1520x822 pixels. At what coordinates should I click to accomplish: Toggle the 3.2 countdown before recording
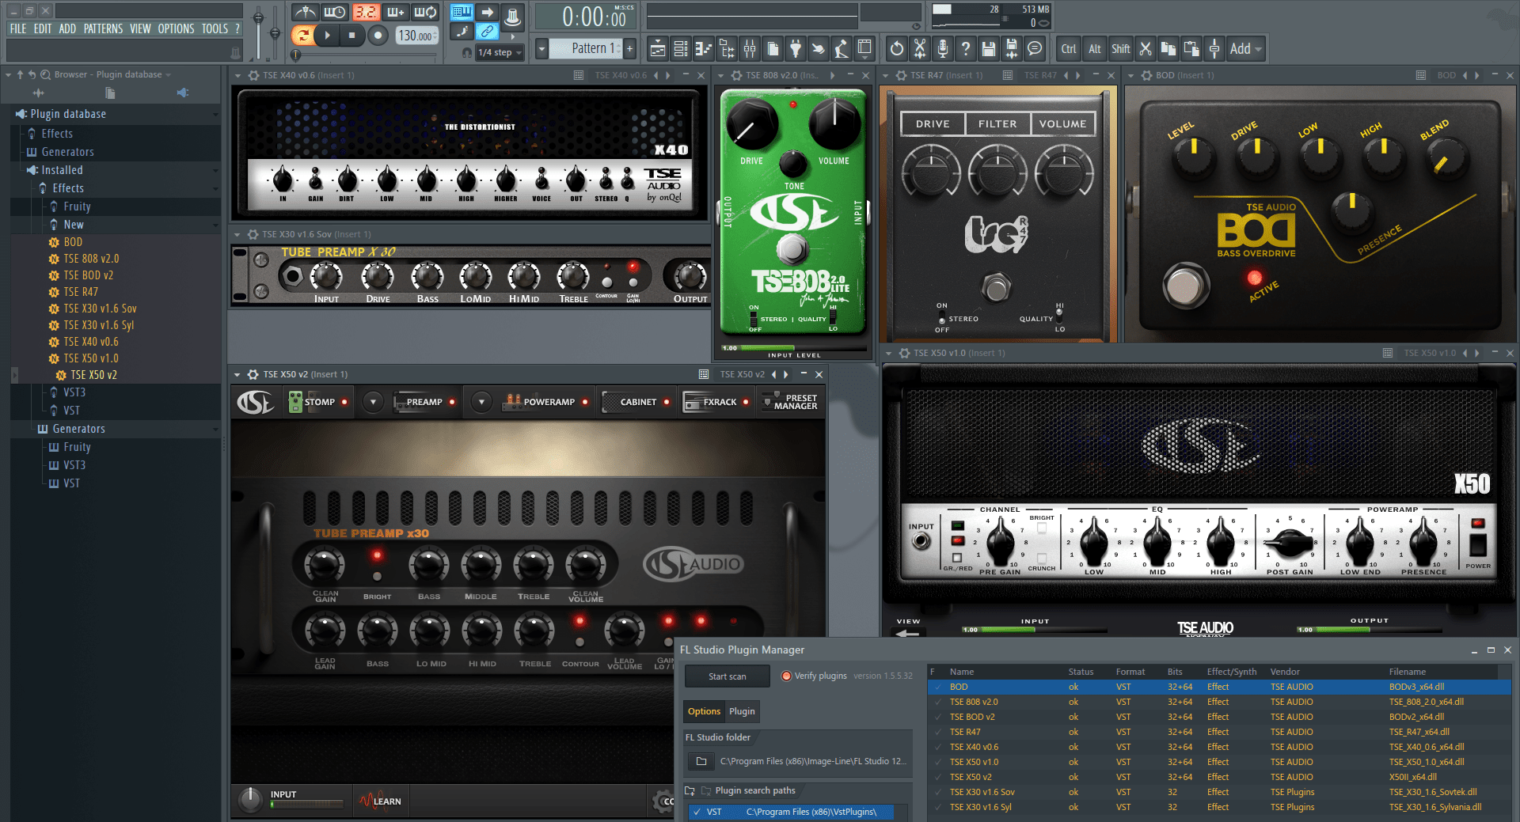pyautogui.click(x=365, y=12)
